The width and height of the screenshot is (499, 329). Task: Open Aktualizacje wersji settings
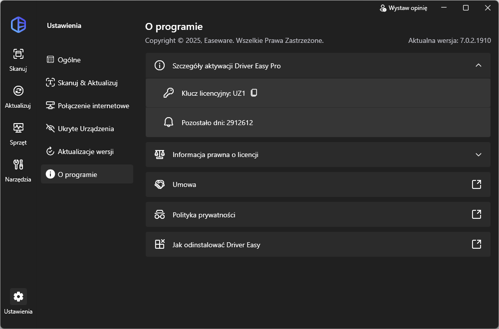click(87, 152)
